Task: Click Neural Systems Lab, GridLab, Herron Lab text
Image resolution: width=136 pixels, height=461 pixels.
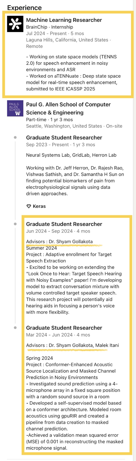Action: (x=71, y=155)
